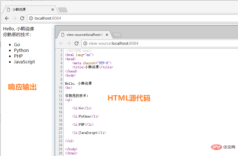Open site info icon beside view-source address
This screenshot has height=156, width=238.
tap(85, 43)
